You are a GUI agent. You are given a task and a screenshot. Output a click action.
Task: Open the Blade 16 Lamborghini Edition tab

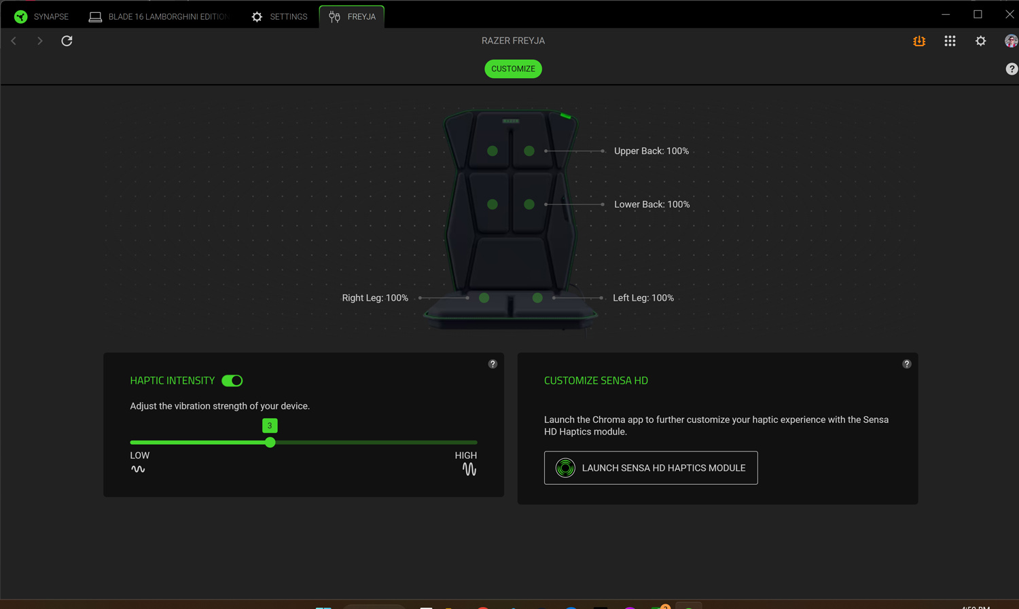[159, 16]
